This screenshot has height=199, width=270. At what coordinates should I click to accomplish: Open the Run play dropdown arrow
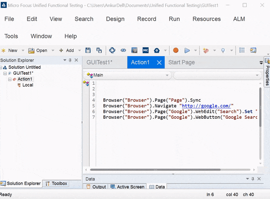tap(195, 50)
